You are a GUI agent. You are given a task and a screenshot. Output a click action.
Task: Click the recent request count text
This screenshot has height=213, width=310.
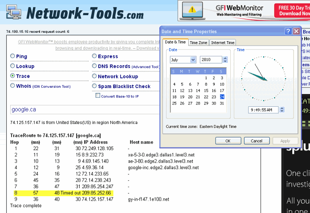(38, 31)
